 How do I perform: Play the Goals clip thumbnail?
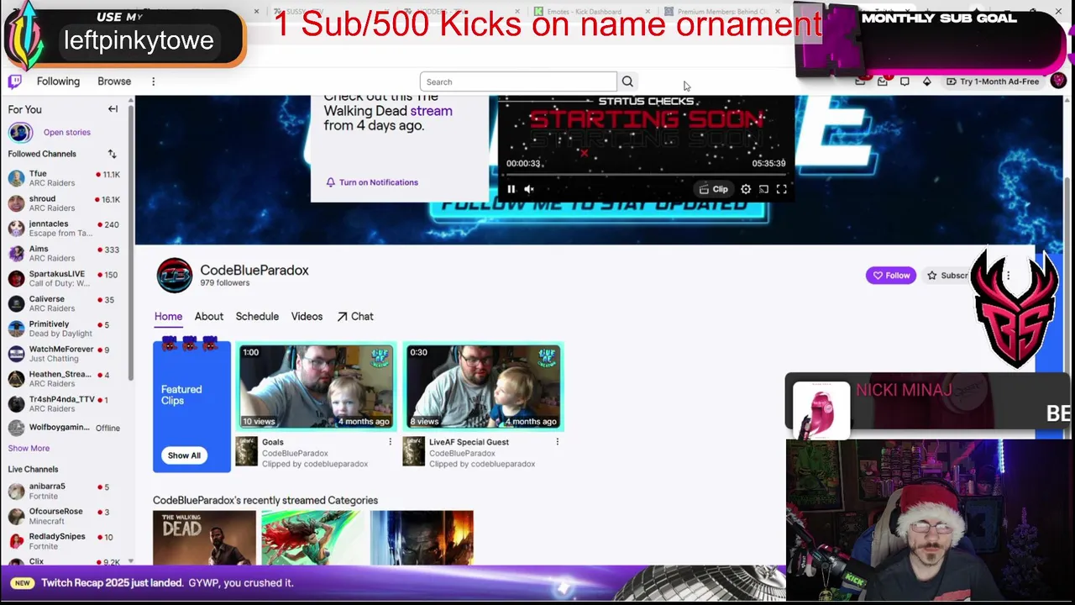pyautogui.click(x=316, y=387)
